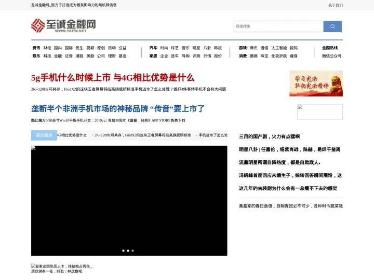Focus the 百度搜索 search input field
The height and width of the screenshot is (280, 374).
[278, 26]
